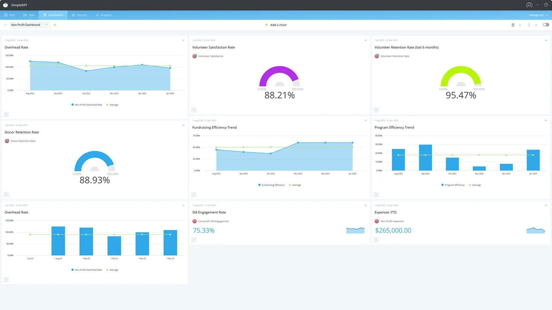The width and height of the screenshot is (552, 310).
Task: Click the Dashboards grid icon
Action: [x=44, y=15]
